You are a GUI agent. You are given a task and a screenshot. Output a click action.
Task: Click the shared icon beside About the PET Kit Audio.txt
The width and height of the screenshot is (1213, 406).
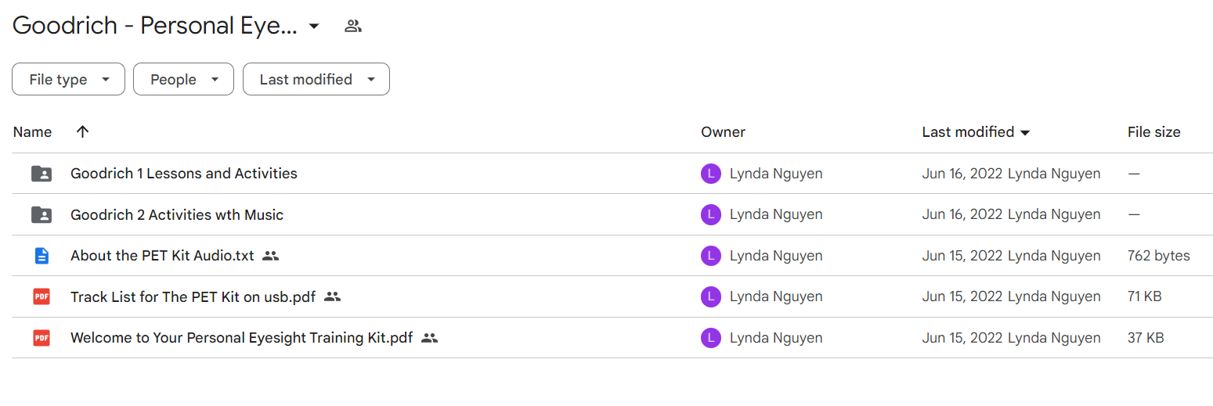coord(270,256)
